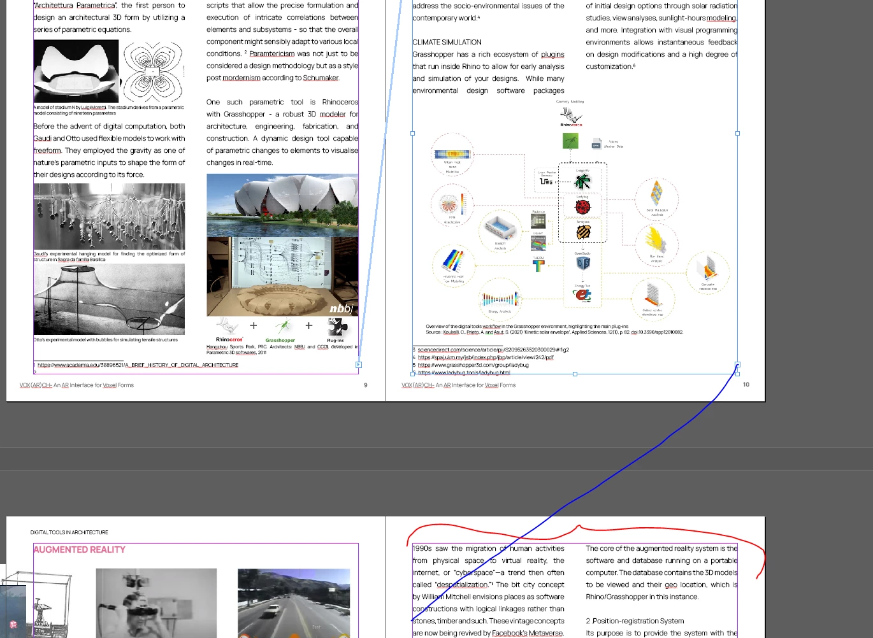Click page number 9
The width and height of the screenshot is (873, 638).
pos(365,385)
